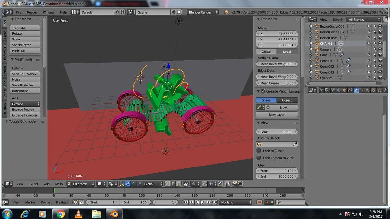
Task: Click the OpenGL render image camera icon
Action: tap(234, 184)
